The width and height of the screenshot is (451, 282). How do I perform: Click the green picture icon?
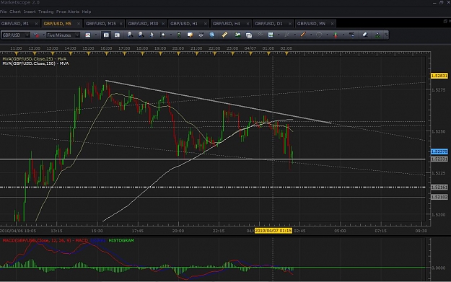tap(237, 35)
